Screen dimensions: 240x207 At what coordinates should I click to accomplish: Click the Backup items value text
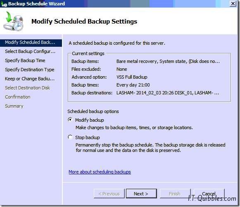tap(168, 61)
